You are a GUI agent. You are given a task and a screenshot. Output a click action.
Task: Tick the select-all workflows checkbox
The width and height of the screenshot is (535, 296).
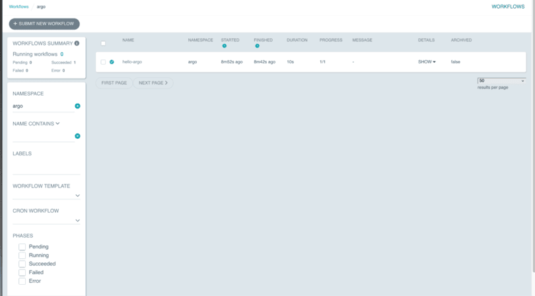[103, 44]
